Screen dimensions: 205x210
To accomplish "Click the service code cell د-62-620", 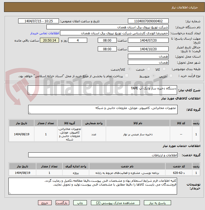I will click(179, 173).
